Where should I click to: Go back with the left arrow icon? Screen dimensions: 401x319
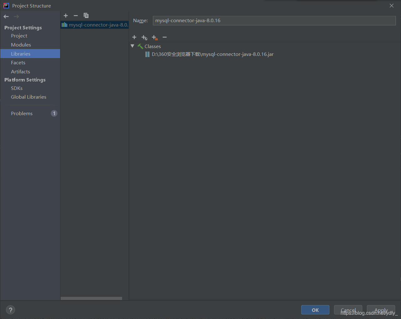click(x=6, y=17)
